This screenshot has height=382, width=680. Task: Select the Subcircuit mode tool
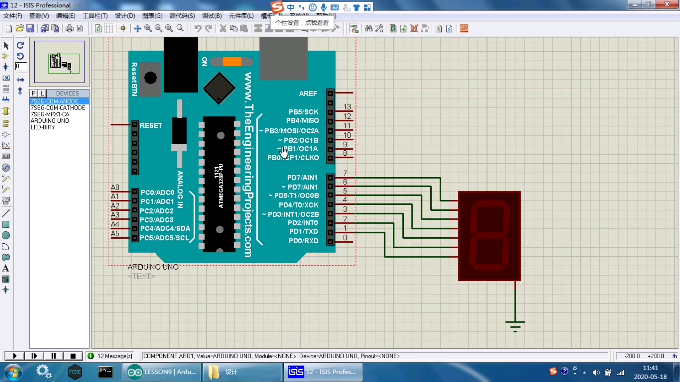coord(6,111)
